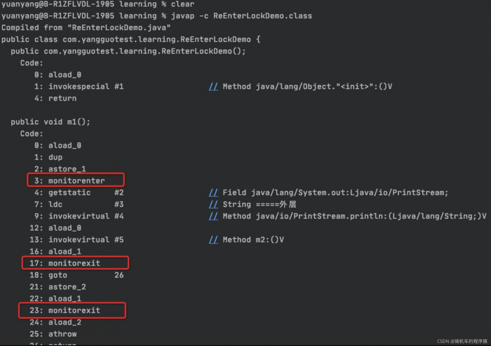
Task: Click '23: monitorexit' instruction
Action: tap(65, 310)
